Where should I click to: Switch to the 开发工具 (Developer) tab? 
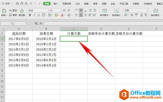tap(124, 4)
